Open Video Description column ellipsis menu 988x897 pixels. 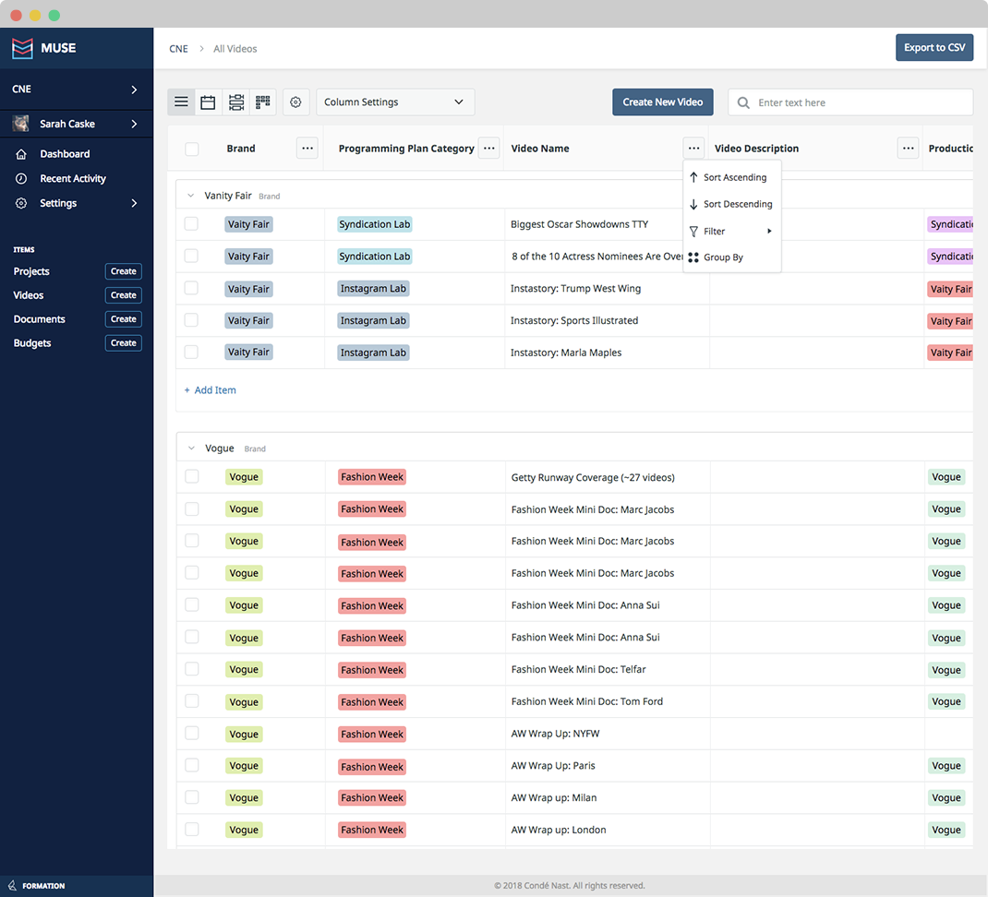point(908,149)
